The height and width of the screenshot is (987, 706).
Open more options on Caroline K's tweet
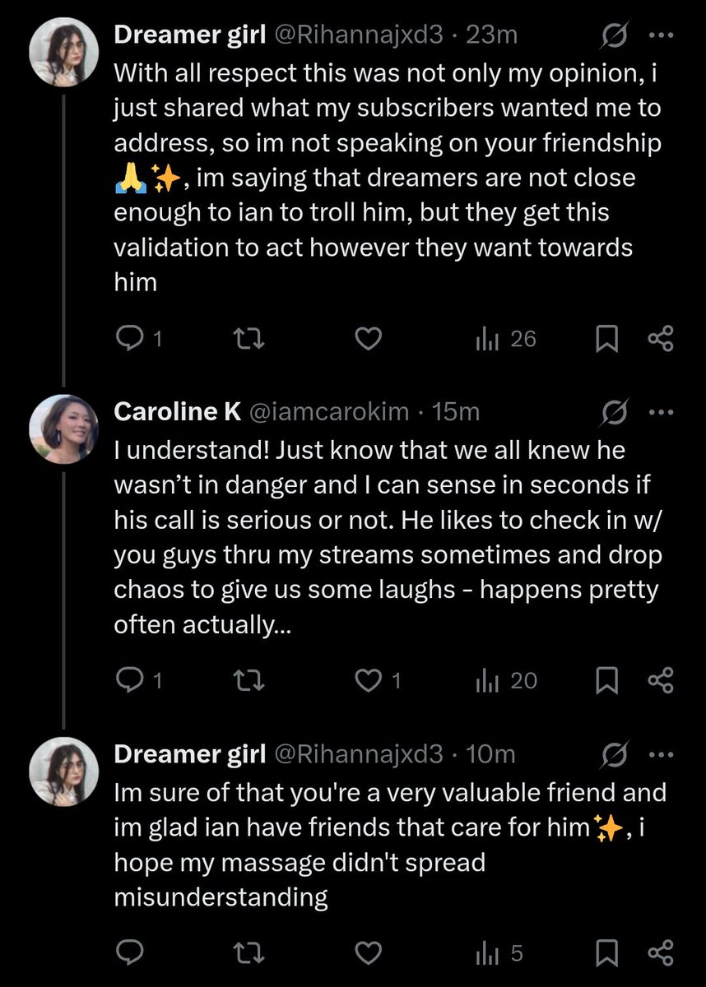pos(661,411)
